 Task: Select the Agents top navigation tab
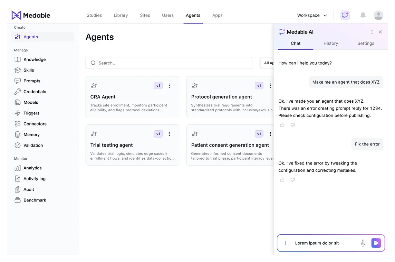pos(193,16)
